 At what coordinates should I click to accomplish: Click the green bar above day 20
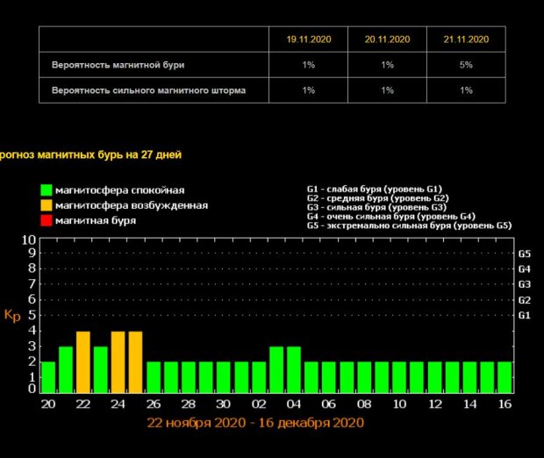(48, 376)
